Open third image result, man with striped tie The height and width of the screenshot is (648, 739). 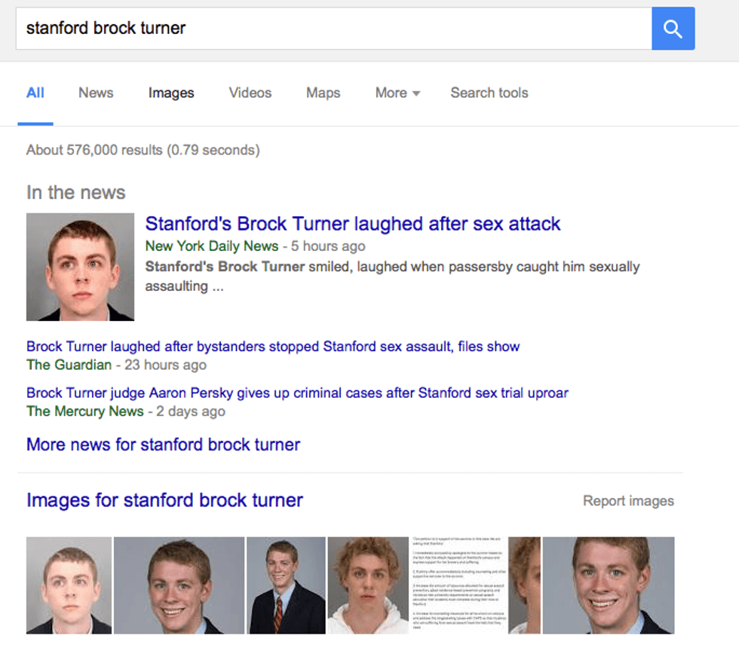[x=286, y=585]
